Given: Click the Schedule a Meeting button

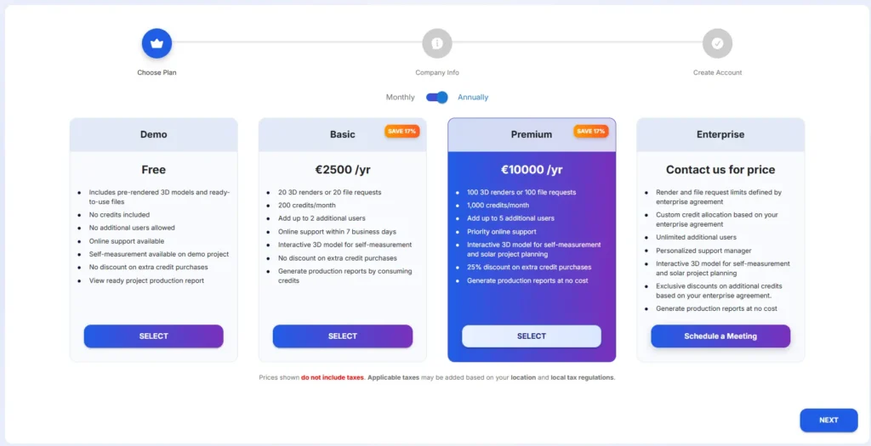Looking at the screenshot, I should click(x=720, y=336).
